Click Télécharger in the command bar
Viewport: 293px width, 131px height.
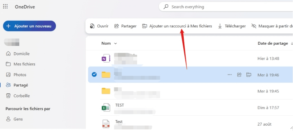click(x=232, y=26)
